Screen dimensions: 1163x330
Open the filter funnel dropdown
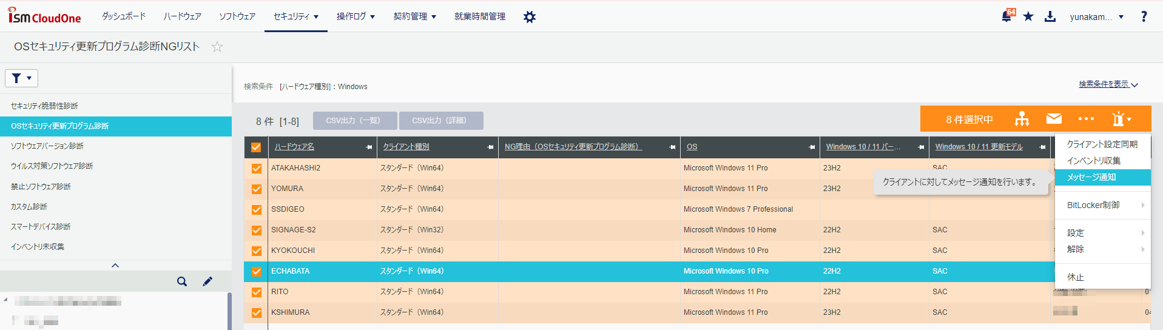click(x=22, y=78)
